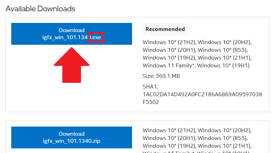Click the SHA1: label
Image resolution: width=275 pixels, height=153 pixels.
click(x=150, y=87)
